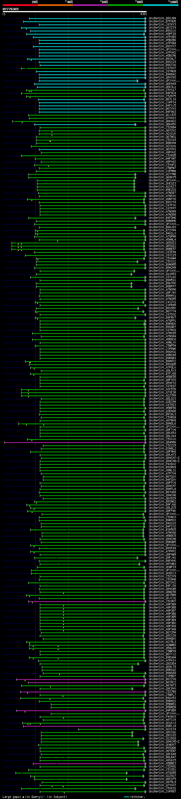Screen dimensions: 181x799
Task: Click label UniRef100_Q94CH5-2
Action: click(164, 742)
